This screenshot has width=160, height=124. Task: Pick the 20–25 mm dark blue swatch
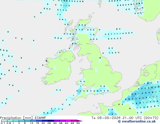[x=45, y=121]
